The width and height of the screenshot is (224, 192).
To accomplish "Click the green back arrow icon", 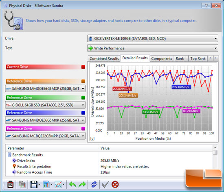I will click(x=72, y=184).
